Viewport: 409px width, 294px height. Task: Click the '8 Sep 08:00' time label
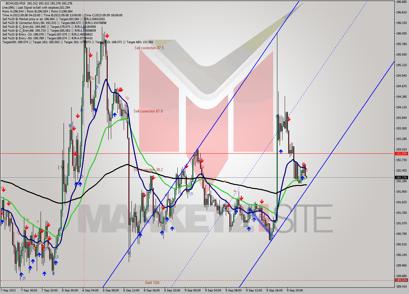point(111,291)
